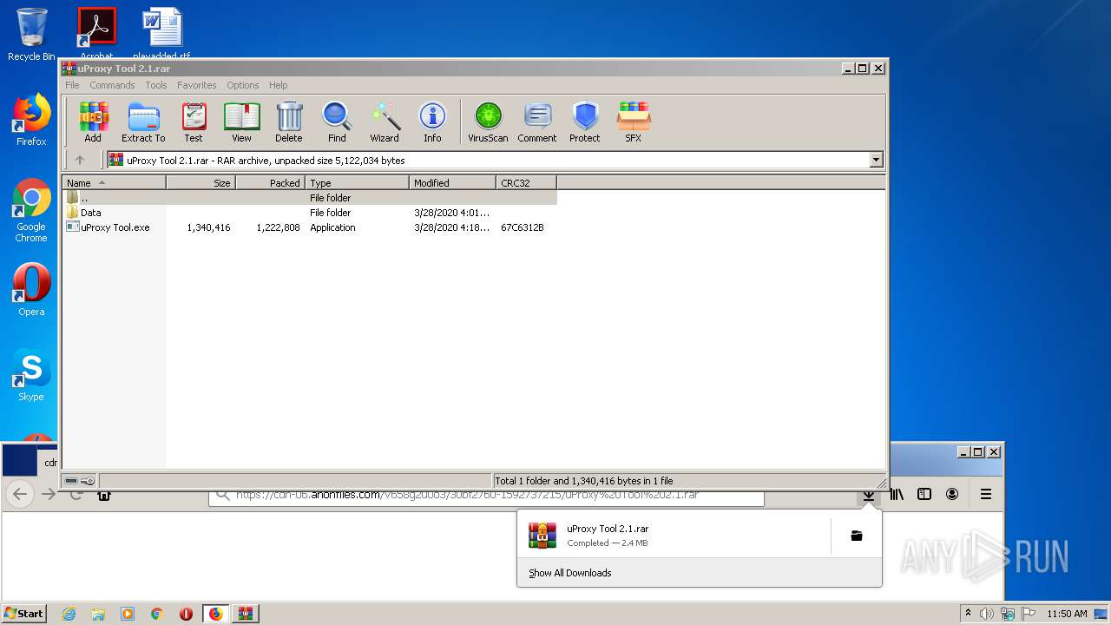1111x625 pixels.
Task: Sort by Type column header
Action: (x=357, y=182)
